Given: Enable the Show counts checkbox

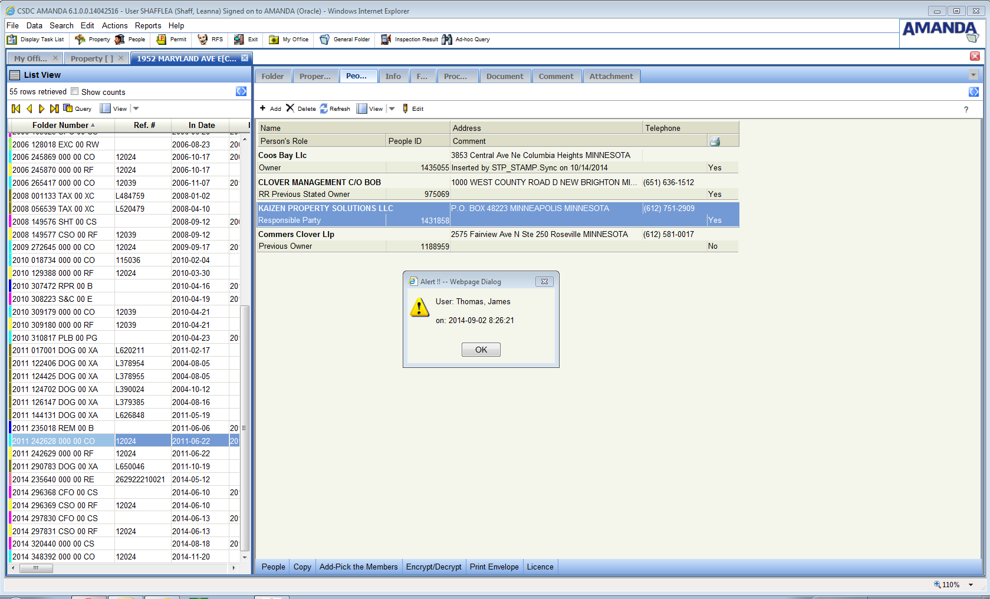Looking at the screenshot, I should 75,91.
